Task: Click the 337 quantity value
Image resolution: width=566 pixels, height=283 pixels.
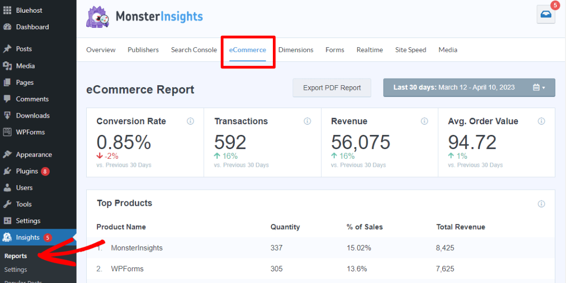Action: pos(276,248)
